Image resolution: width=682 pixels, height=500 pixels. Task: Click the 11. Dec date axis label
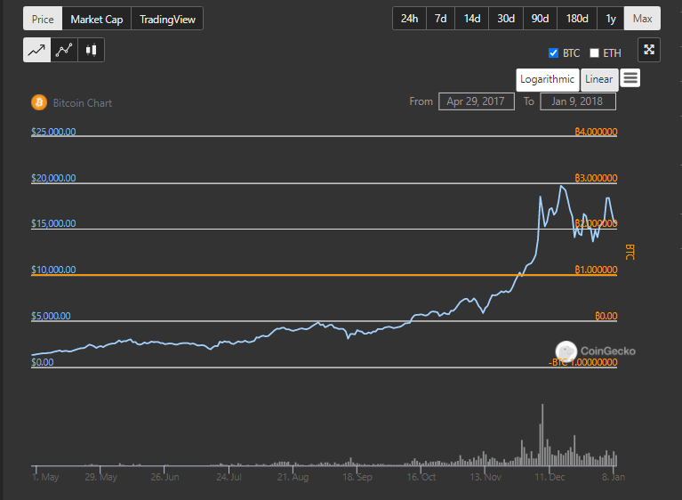point(550,477)
